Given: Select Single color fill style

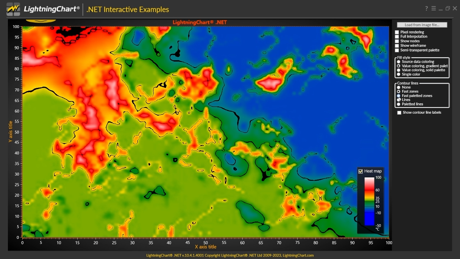Looking at the screenshot, I should [x=399, y=74].
